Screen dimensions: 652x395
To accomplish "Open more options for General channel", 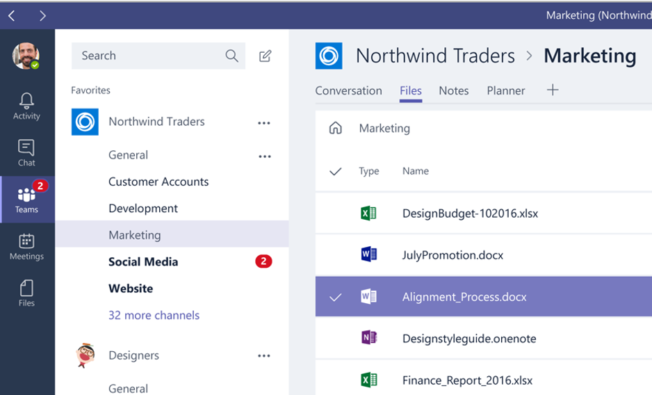I will pos(265,156).
